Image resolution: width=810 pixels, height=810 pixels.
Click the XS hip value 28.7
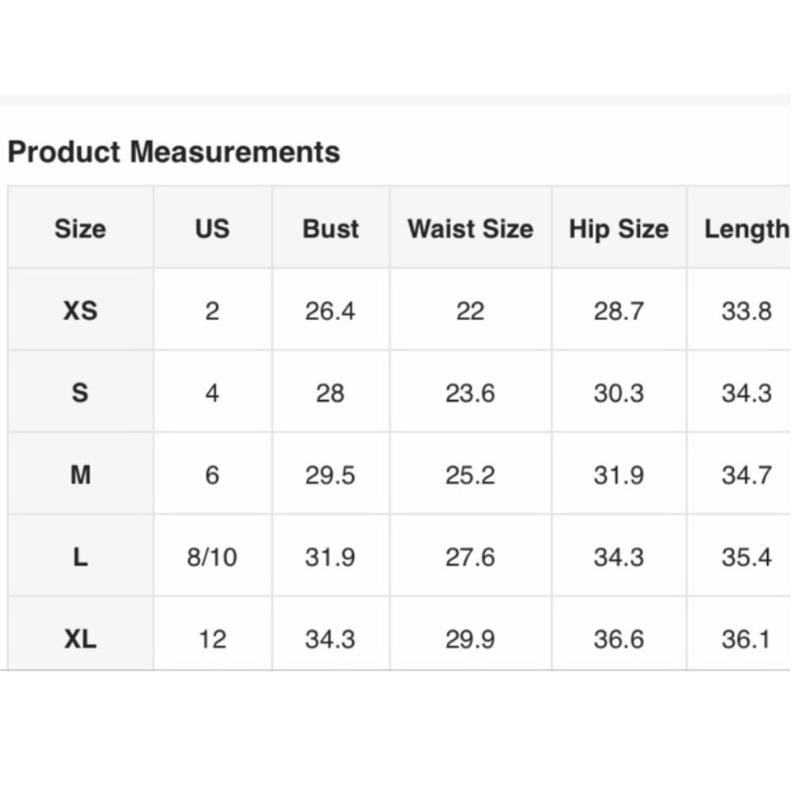click(619, 310)
